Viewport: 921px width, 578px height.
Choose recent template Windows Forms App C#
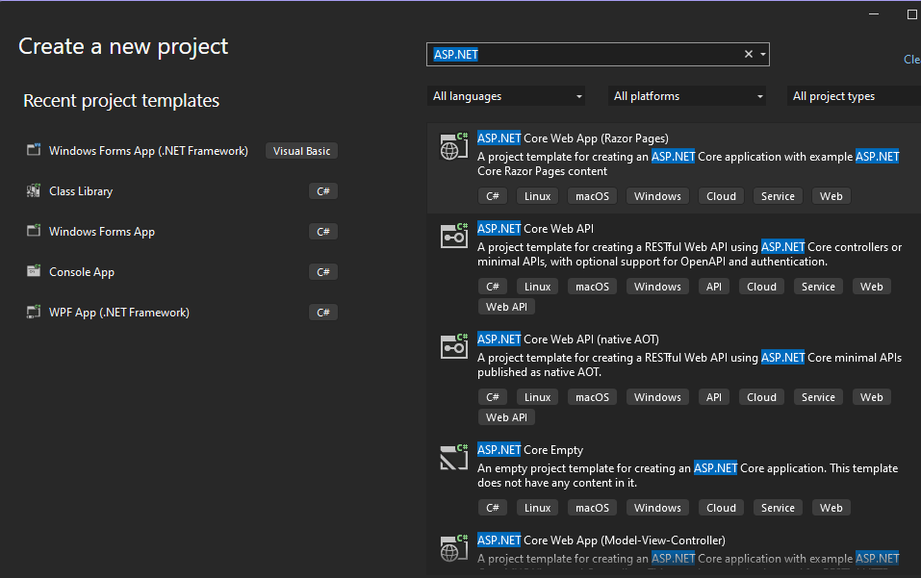point(182,232)
